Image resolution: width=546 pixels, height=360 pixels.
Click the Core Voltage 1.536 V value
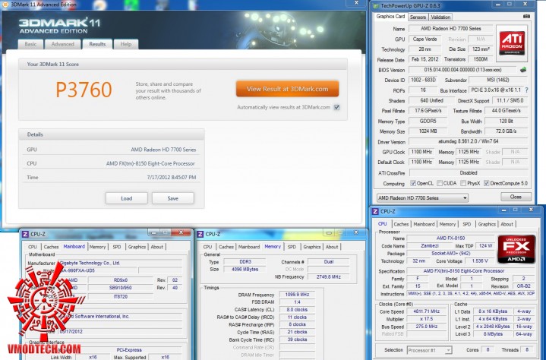(x=479, y=261)
